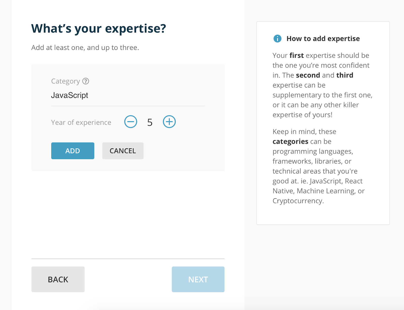The image size is (404, 310).
Task: Open the Category help tooltip icon
Action: click(x=86, y=81)
